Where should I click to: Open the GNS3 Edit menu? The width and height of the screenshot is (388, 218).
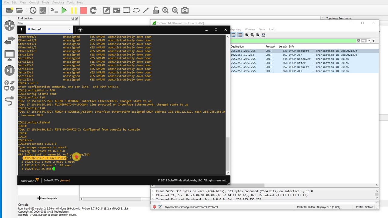click(x=14, y=2)
